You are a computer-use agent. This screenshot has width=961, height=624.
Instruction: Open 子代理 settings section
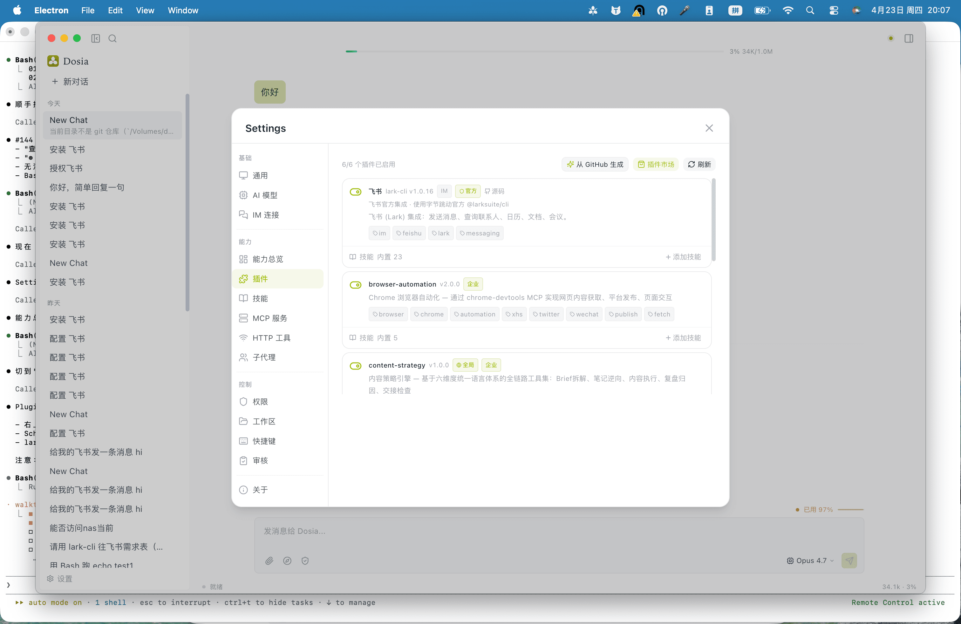pyautogui.click(x=278, y=357)
